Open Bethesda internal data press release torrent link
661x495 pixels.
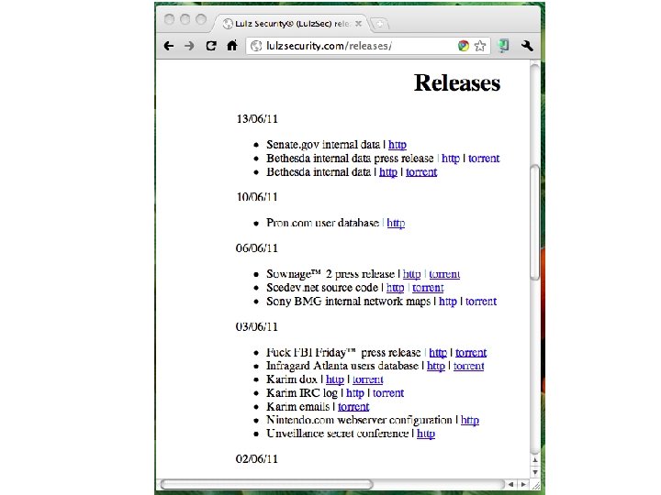tap(484, 159)
